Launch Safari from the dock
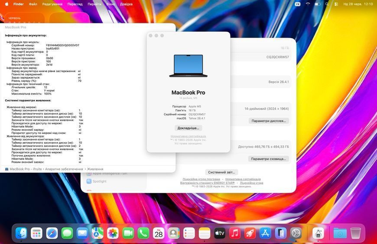Image resolution: width=377 pixels, height=244 pixels. point(52,233)
